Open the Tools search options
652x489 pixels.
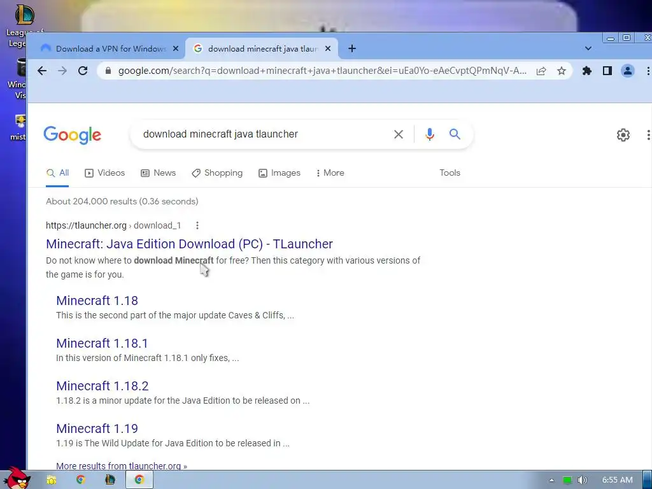(450, 173)
